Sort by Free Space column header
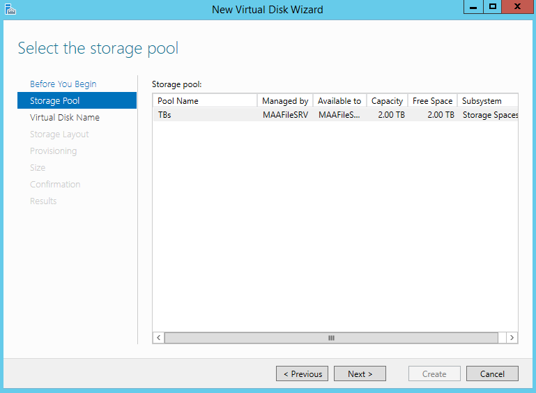 (432, 101)
